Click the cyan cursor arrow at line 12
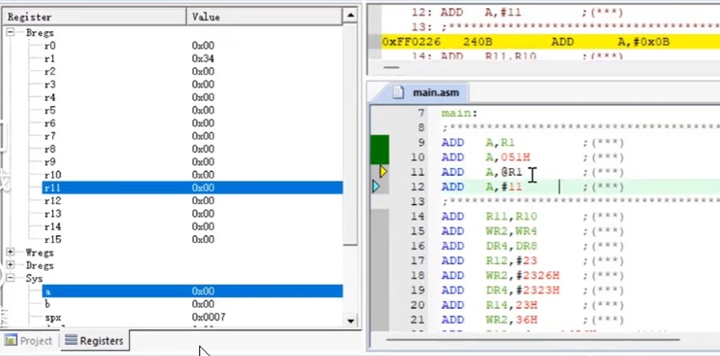Viewport: 720px width, 356px height. pyautogui.click(x=376, y=186)
